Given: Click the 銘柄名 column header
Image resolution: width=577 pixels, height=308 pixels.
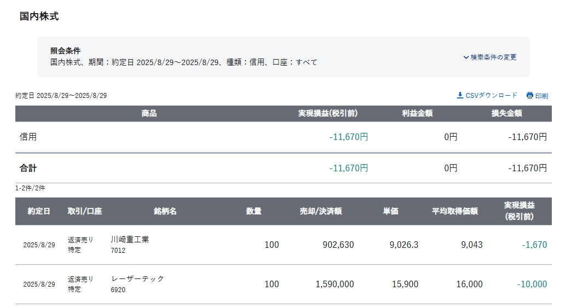Looking at the screenshot, I should [165, 211].
